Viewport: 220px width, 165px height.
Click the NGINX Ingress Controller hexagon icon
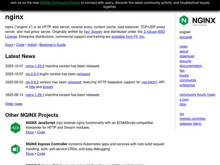coord(16,149)
